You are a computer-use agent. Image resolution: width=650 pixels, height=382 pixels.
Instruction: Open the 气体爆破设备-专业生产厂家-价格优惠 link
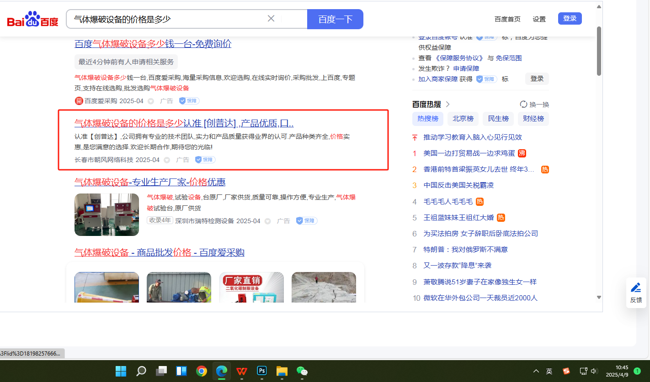[150, 182]
